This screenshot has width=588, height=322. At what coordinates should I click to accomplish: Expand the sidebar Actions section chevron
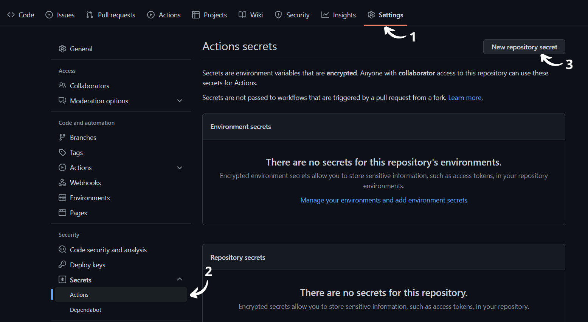[x=180, y=168]
